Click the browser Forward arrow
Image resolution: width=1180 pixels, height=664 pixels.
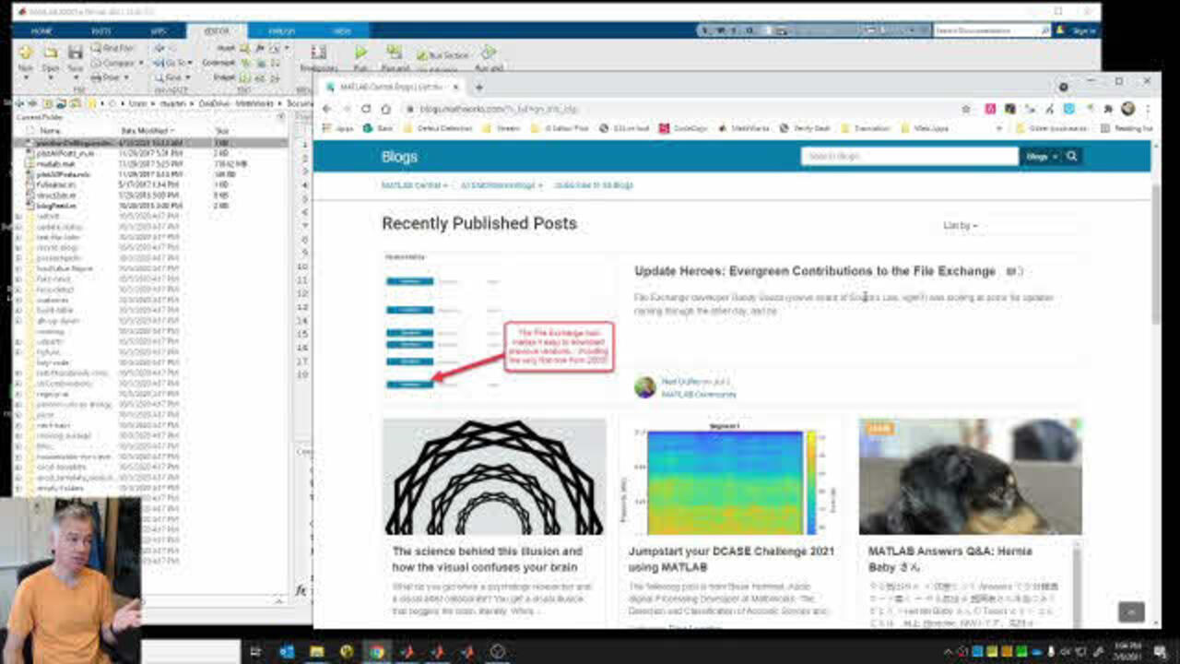tap(347, 109)
